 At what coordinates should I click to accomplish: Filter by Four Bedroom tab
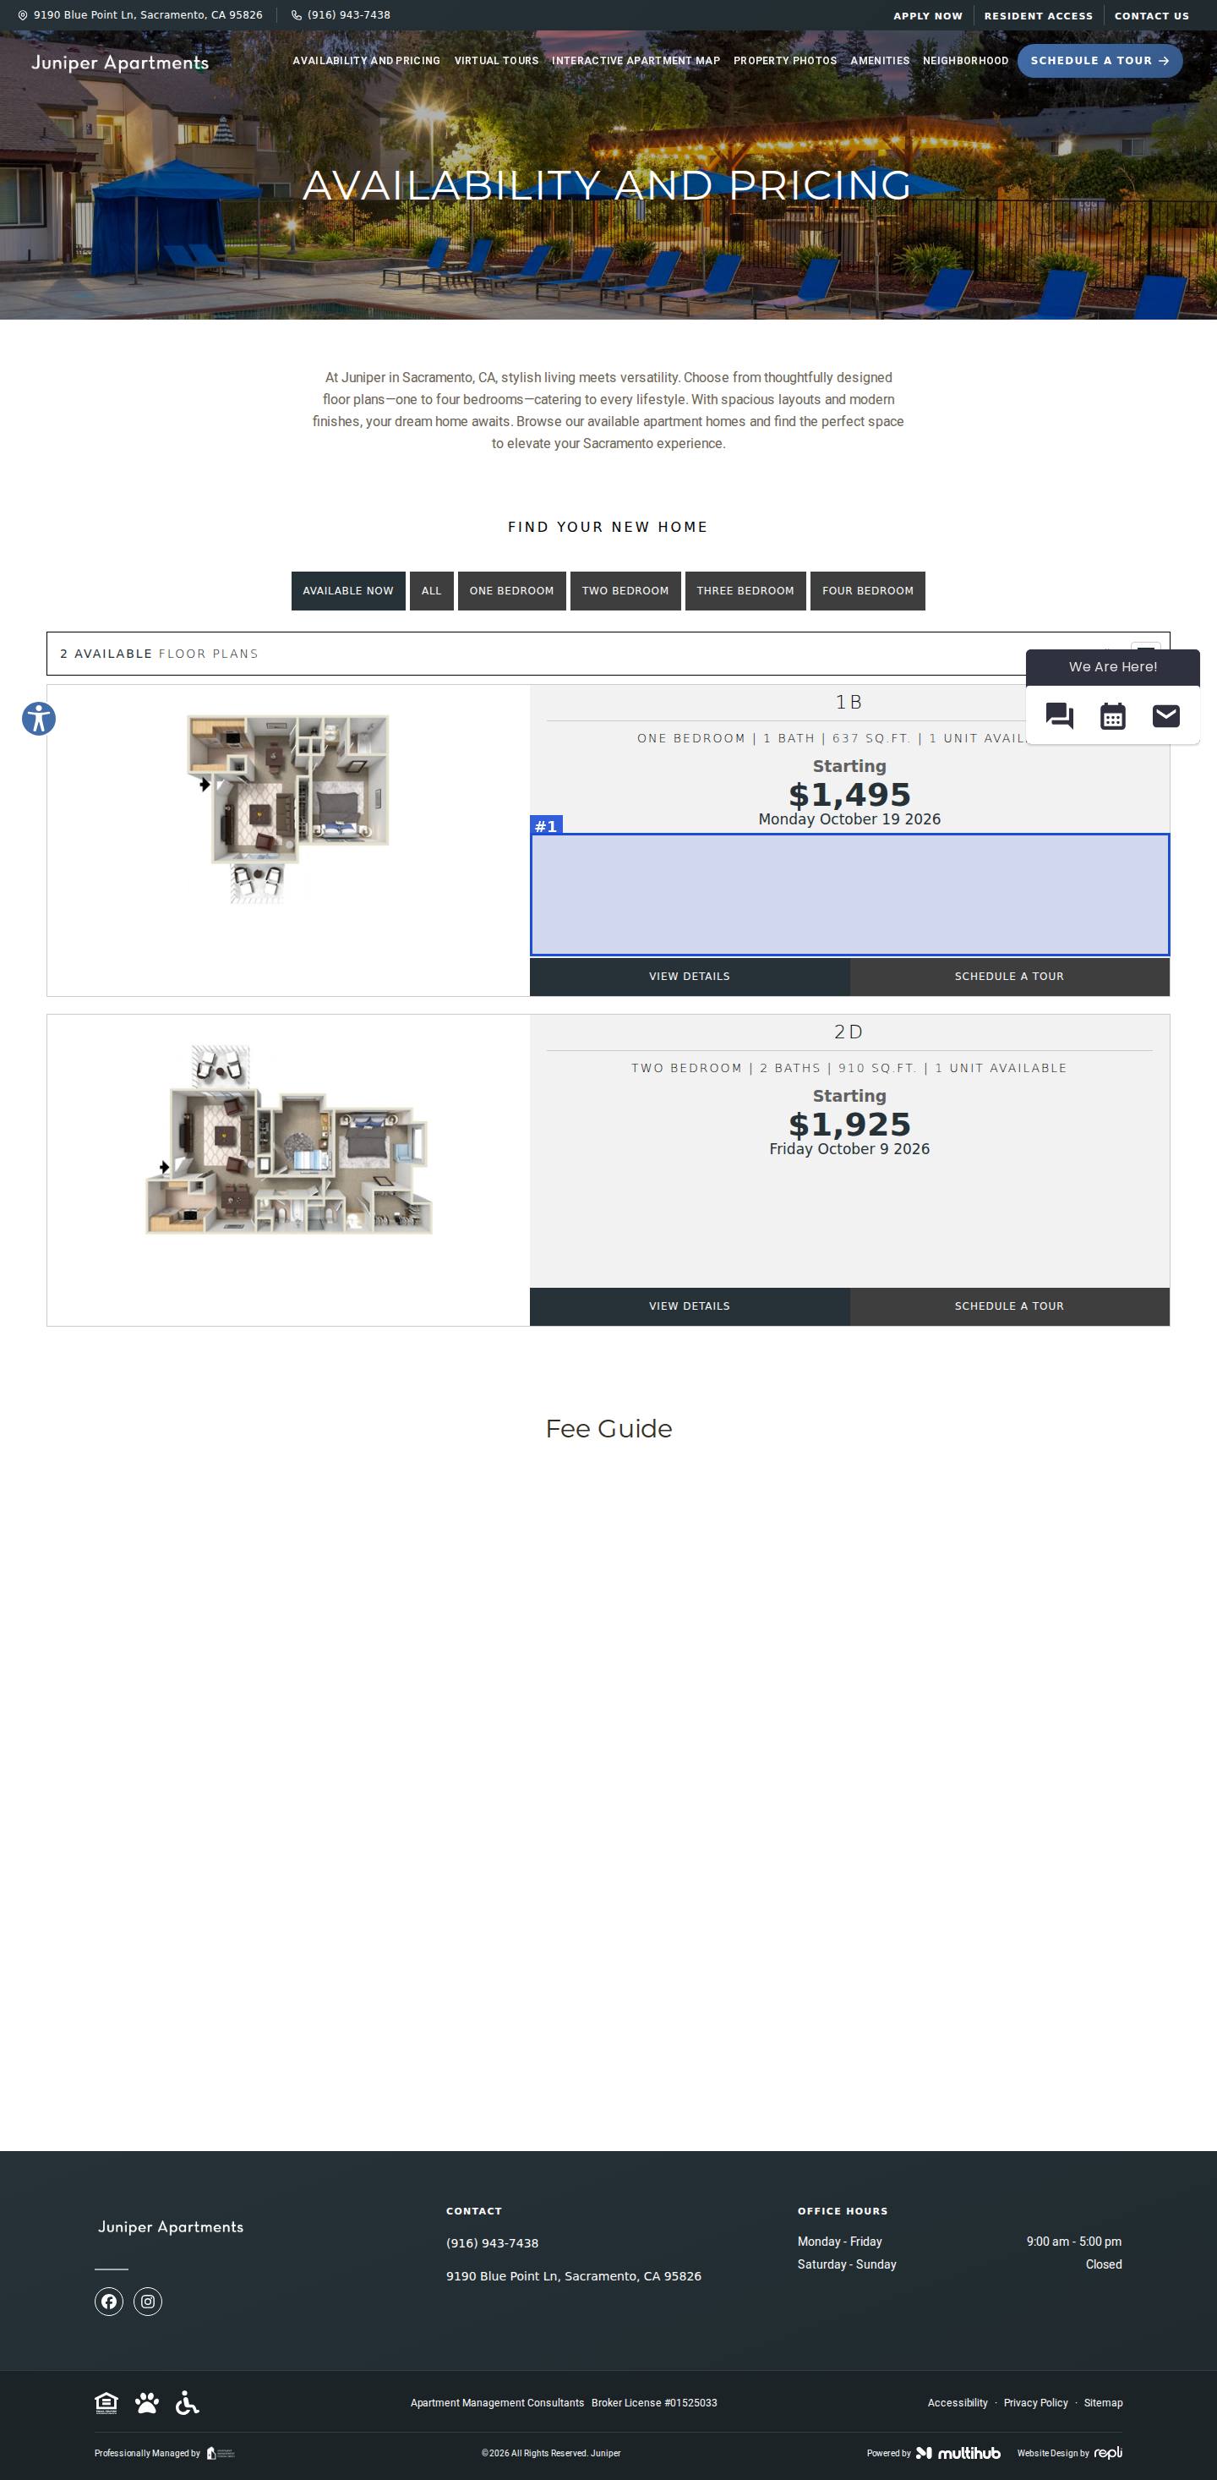pos(868,591)
